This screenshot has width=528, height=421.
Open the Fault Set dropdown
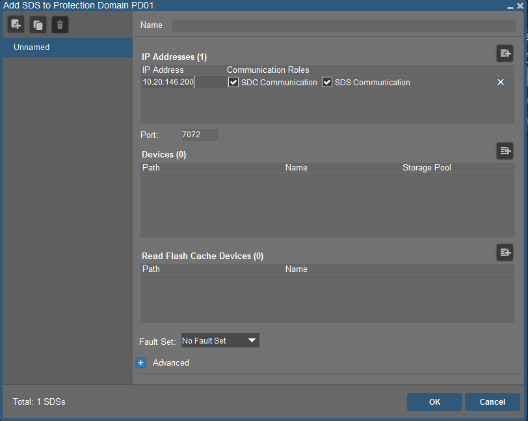click(x=220, y=340)
